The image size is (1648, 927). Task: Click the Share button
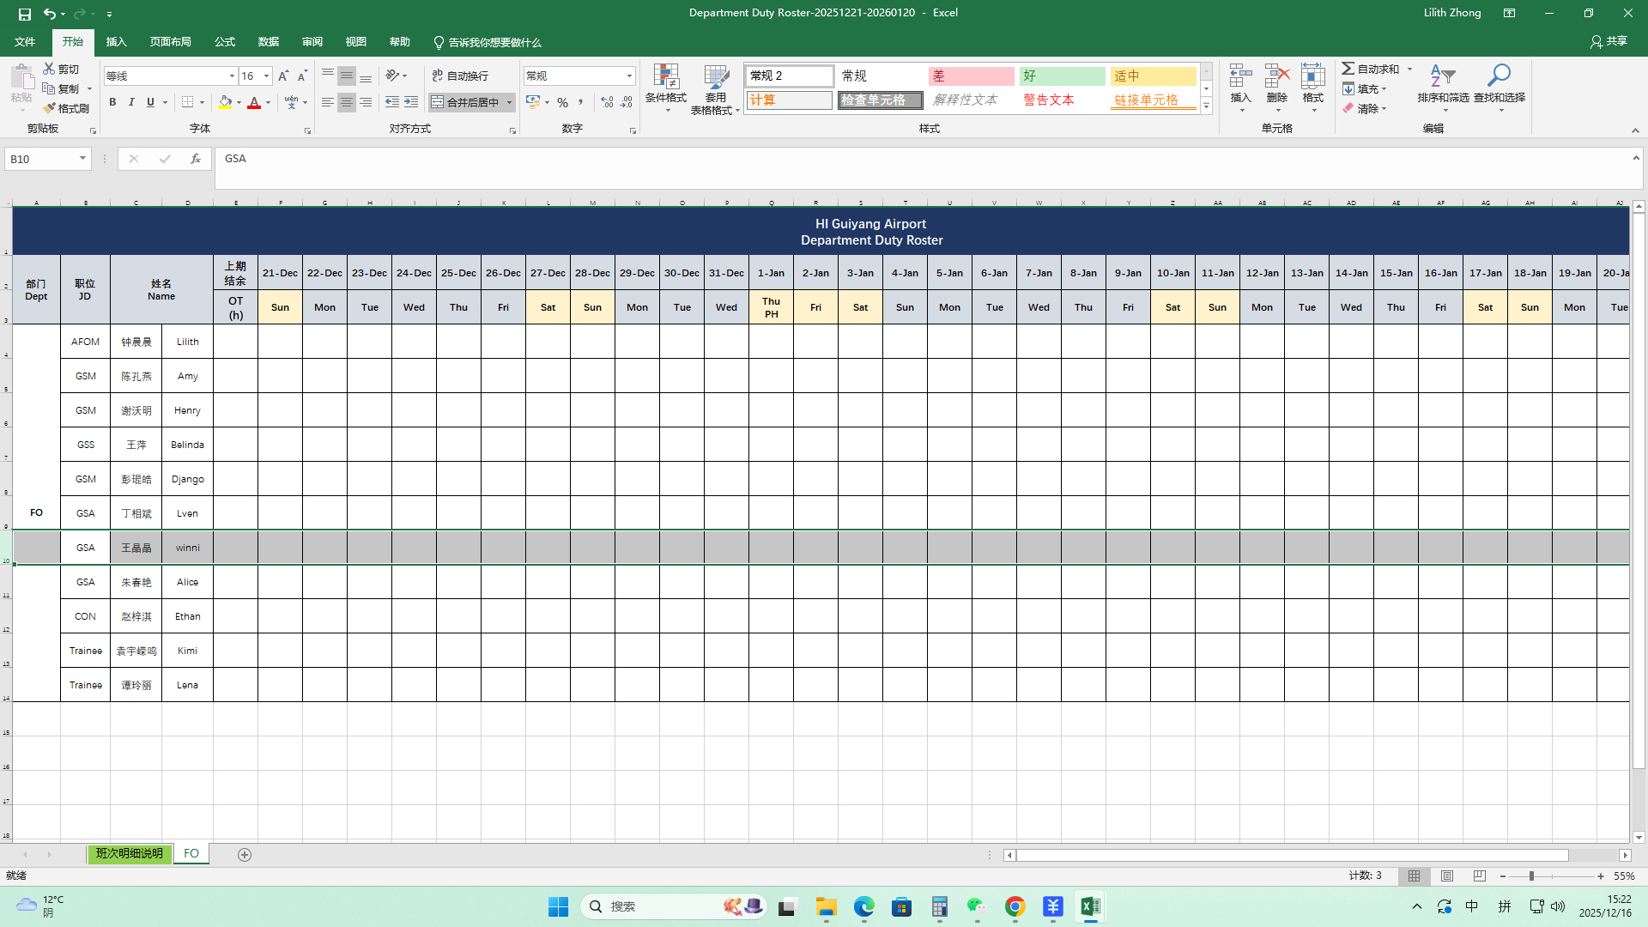pos(1609,41)
